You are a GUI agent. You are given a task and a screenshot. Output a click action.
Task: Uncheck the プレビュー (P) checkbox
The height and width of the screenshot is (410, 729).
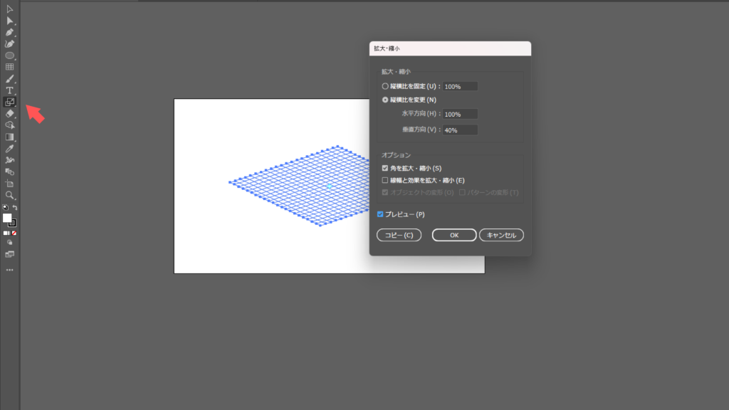click(380, 214)
